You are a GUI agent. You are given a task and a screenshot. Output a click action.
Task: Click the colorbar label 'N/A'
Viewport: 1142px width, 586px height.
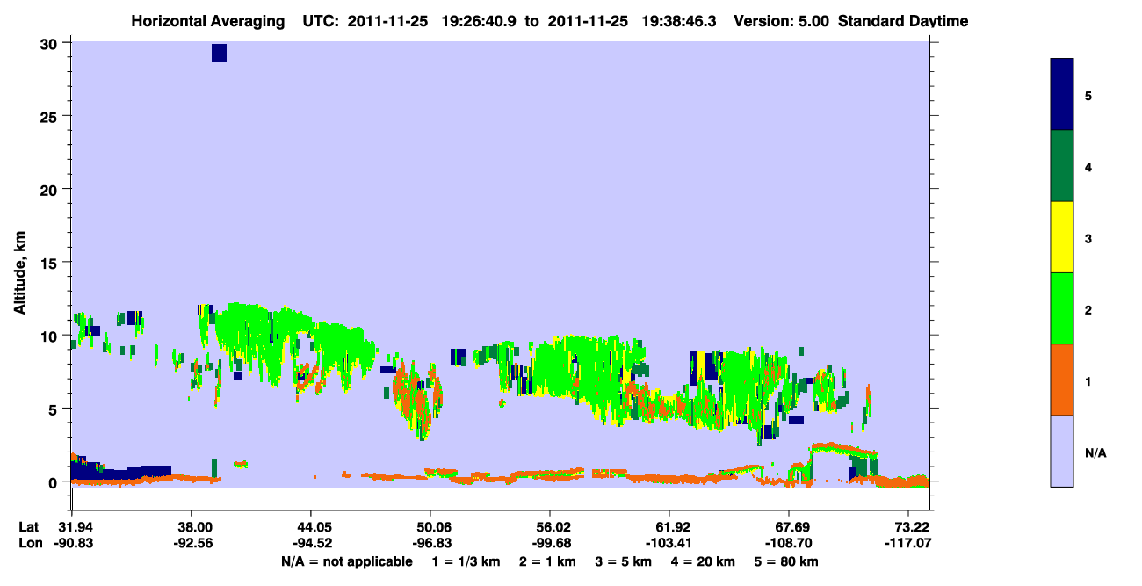(1095, 452)
